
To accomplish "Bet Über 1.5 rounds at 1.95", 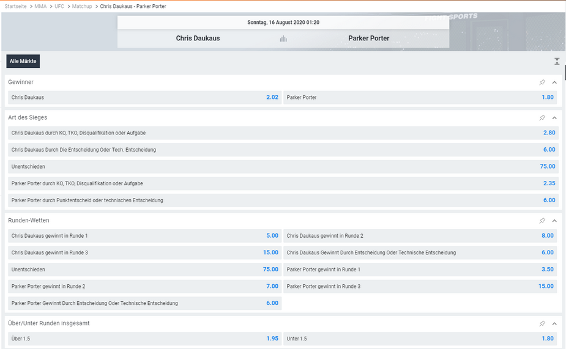I will (x=145, y=339).
